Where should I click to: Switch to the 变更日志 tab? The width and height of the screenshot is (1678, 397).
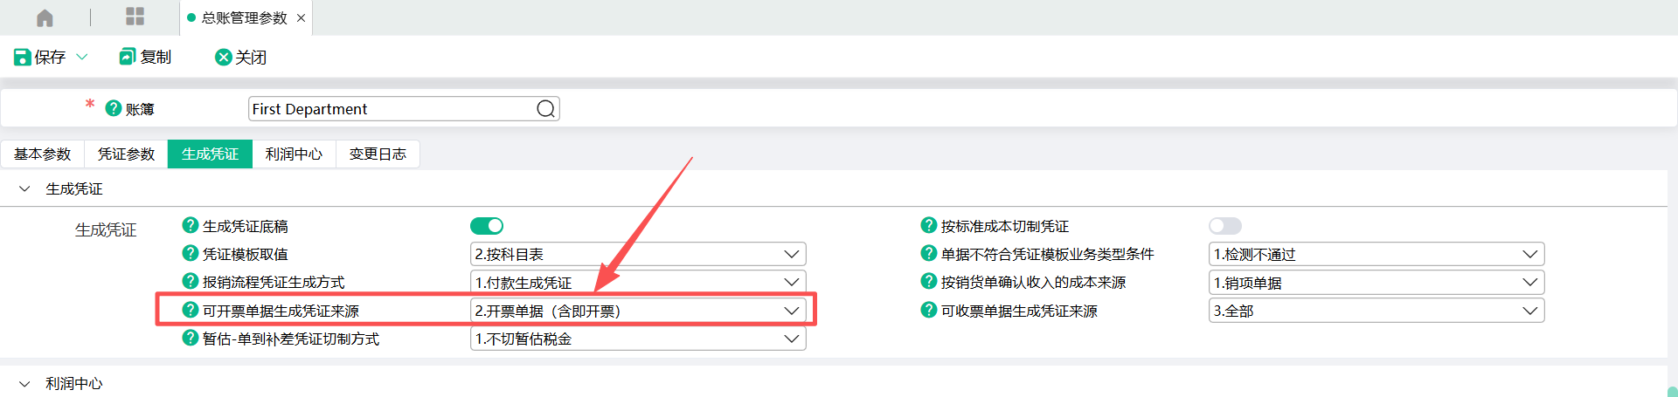click(x=378, y=154)
